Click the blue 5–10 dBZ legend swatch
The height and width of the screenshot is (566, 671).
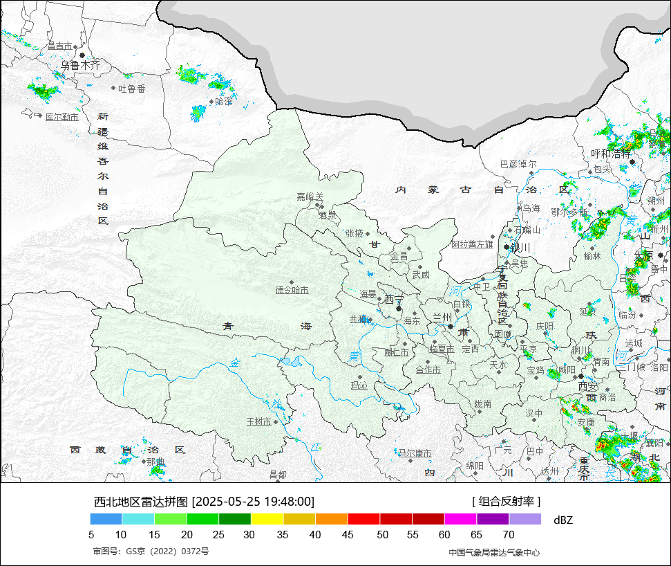(x=106, y=519)
